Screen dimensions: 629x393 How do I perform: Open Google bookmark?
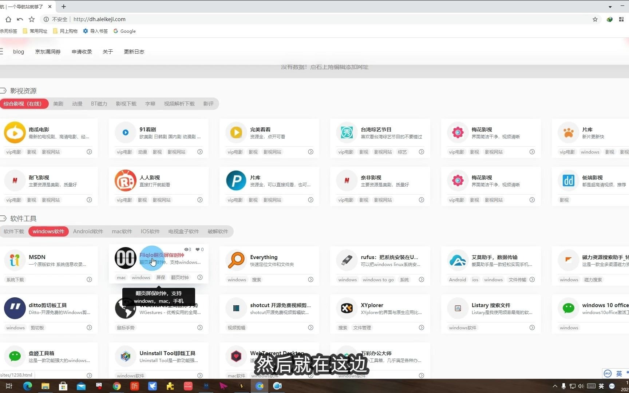[x=124, y=31]
